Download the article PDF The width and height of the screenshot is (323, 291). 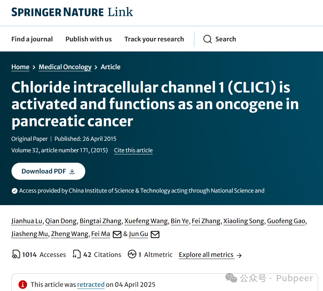[48, 171]
